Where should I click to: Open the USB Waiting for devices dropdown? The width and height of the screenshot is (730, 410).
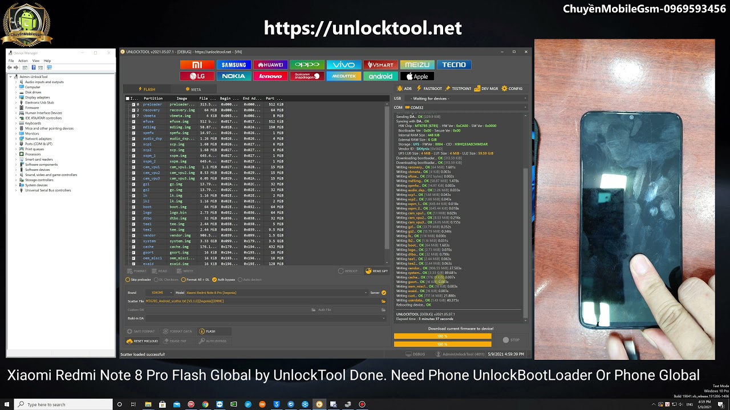(467, 99)
